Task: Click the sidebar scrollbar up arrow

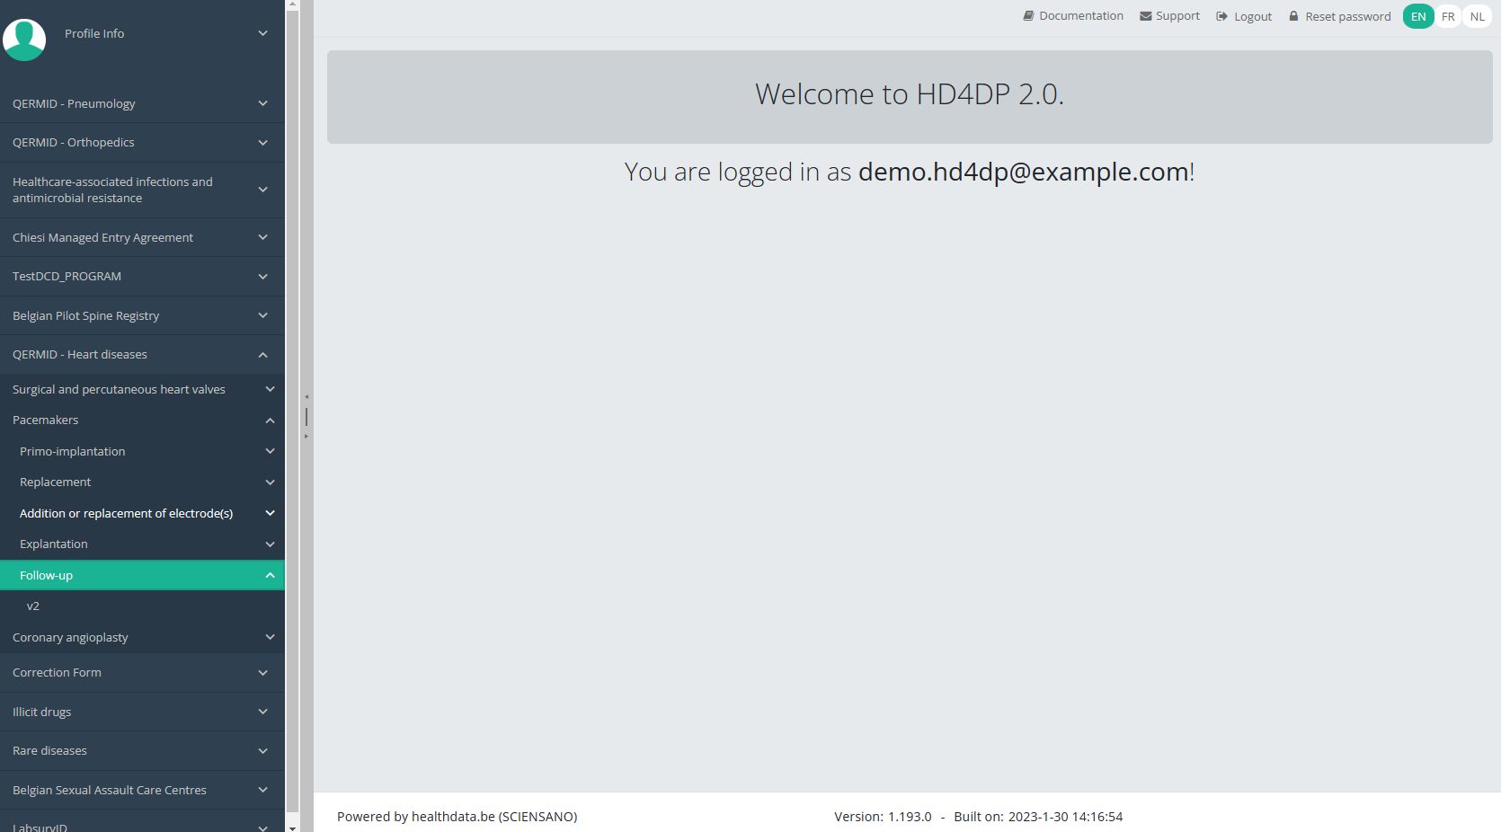Action: 292,4
